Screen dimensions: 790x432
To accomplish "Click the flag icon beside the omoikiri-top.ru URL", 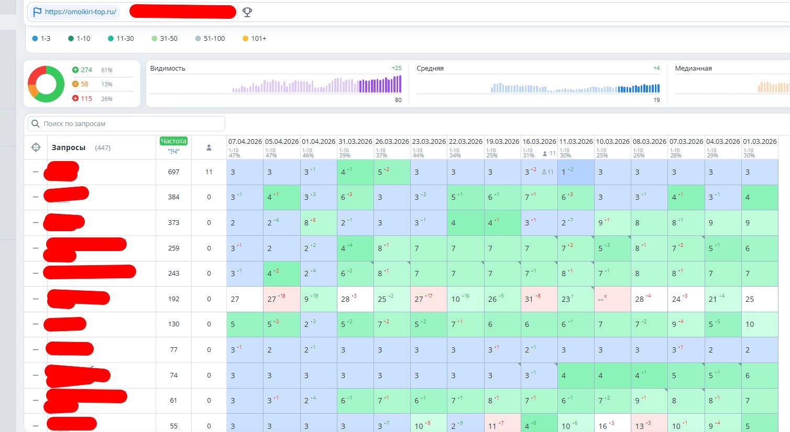I will [37, 12].
